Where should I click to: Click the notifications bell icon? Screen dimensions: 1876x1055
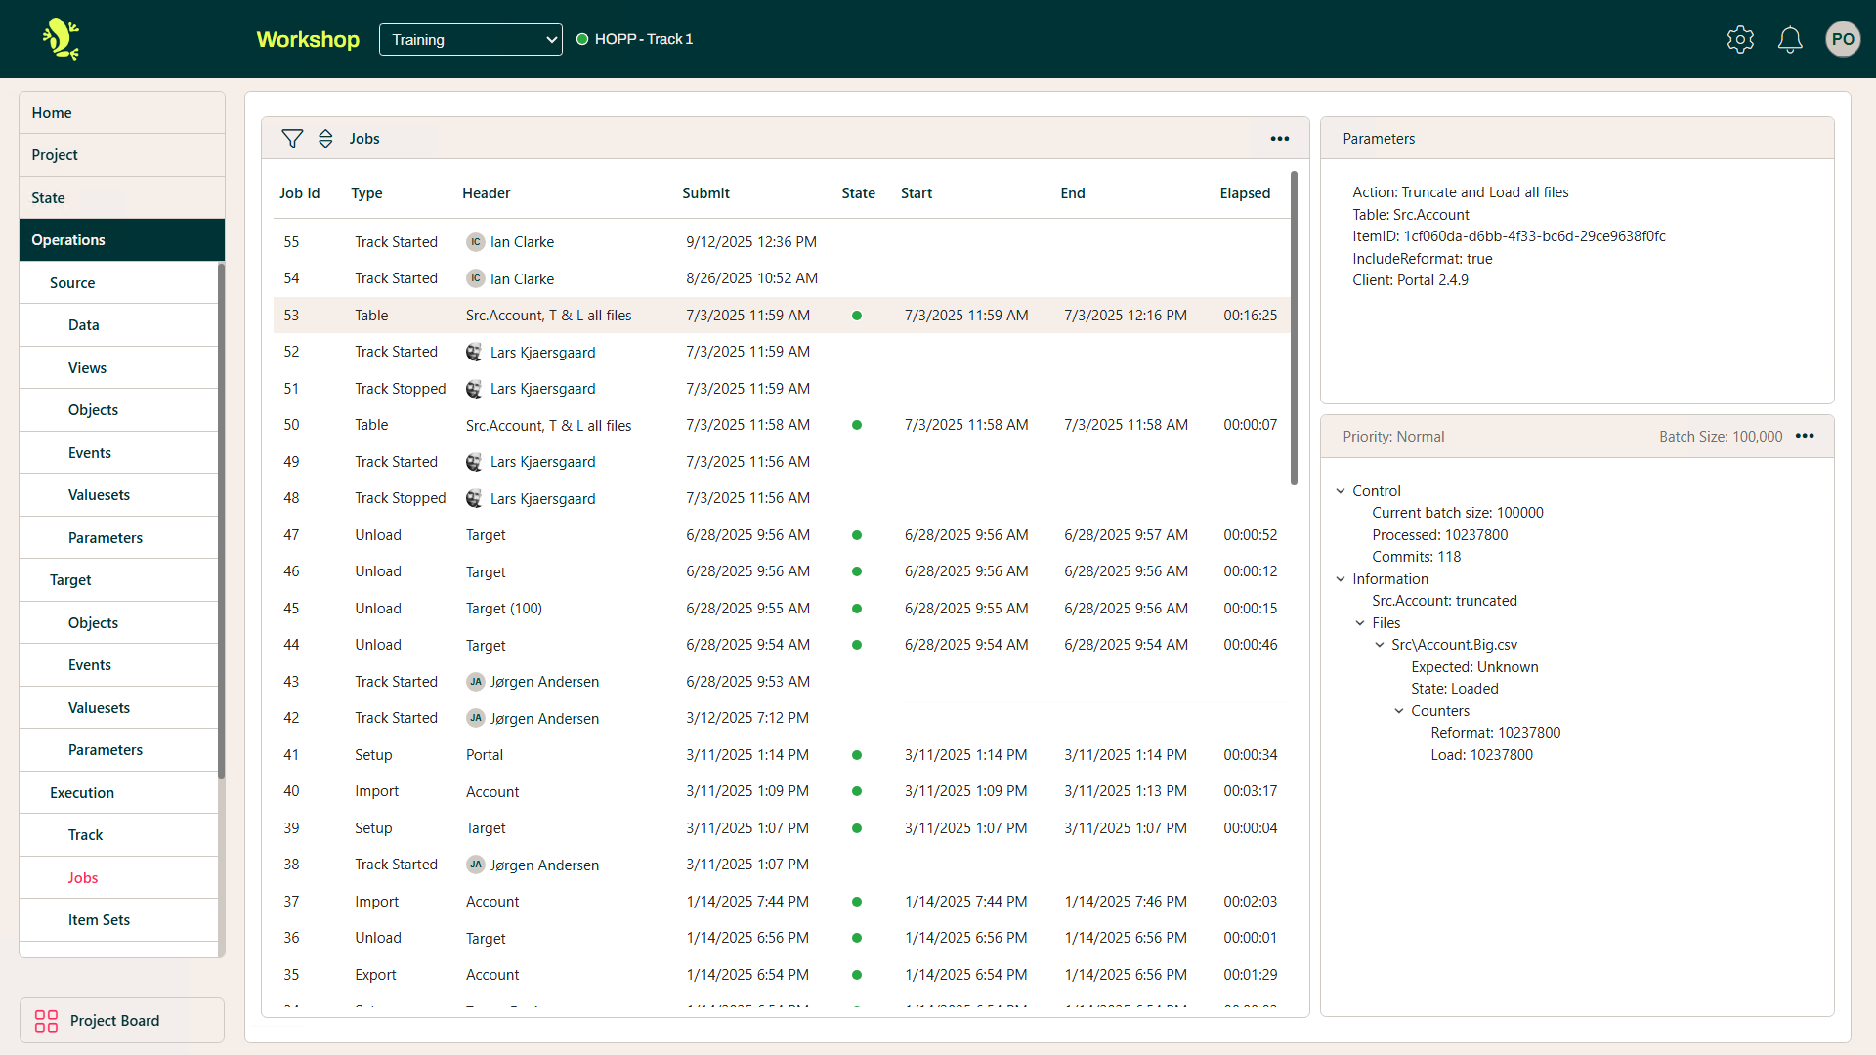[1790, 40]
